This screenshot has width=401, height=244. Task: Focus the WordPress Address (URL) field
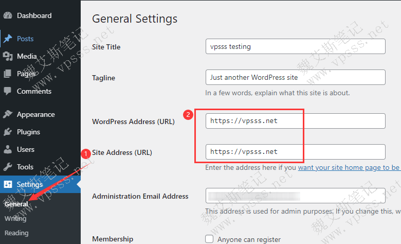tap(295, 121)
